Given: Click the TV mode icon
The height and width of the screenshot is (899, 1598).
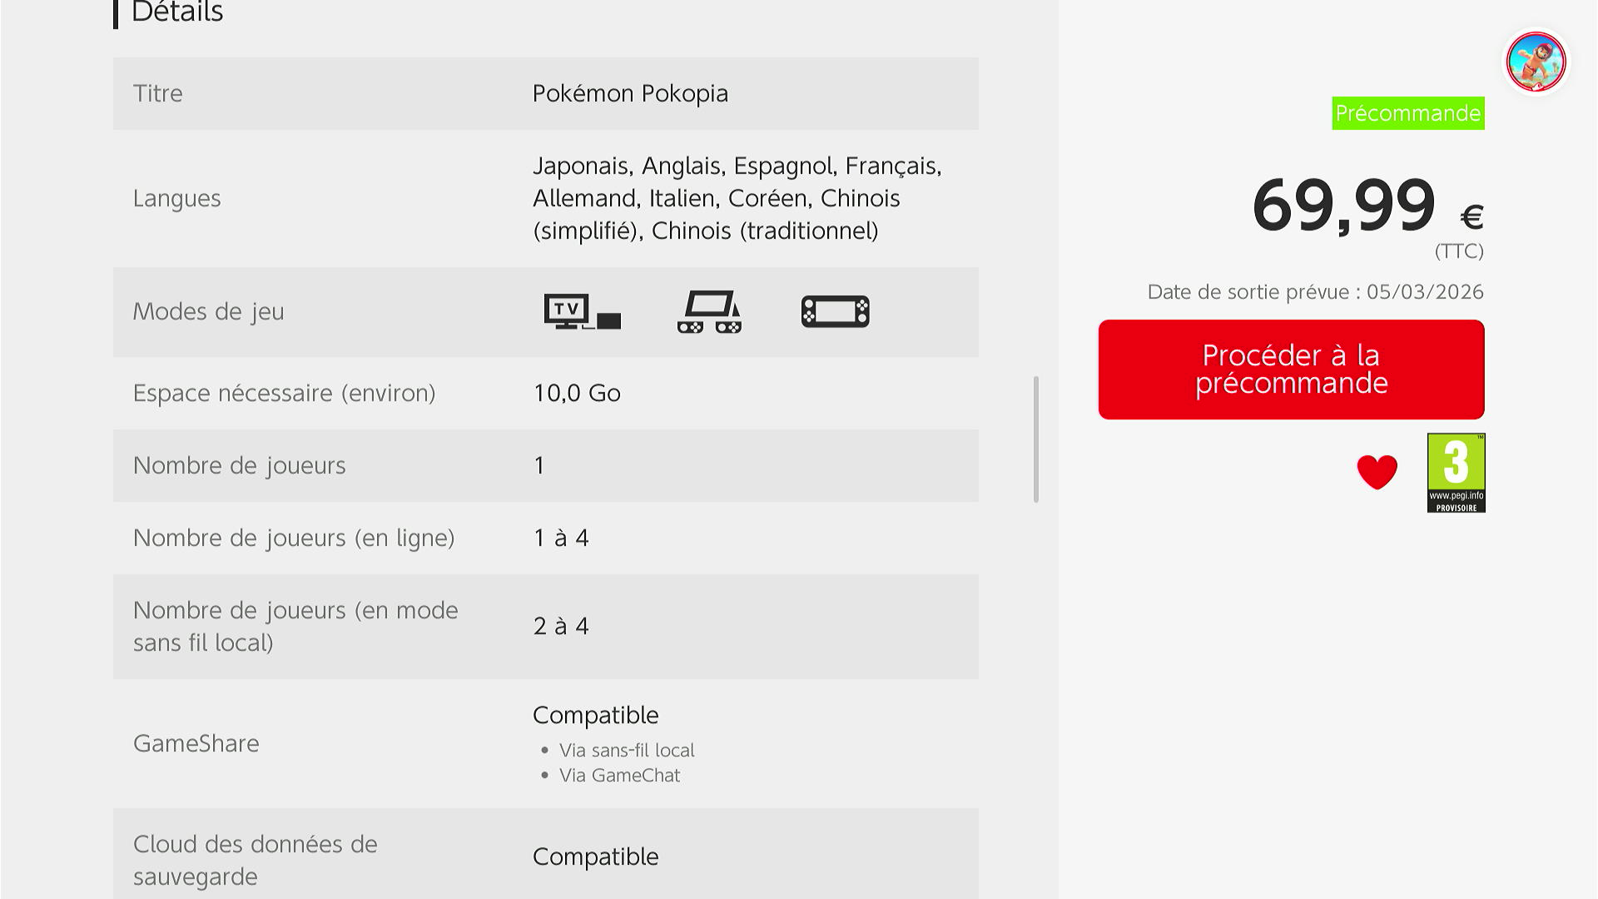Looking at the screenshot, I should tap(582, 311).
